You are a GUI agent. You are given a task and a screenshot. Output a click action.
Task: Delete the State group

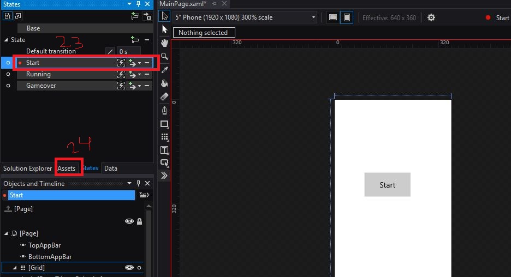147,40
